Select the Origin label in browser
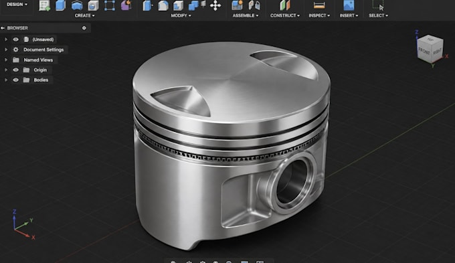This screenshot has height=263, width=455. tap(40, 70)
